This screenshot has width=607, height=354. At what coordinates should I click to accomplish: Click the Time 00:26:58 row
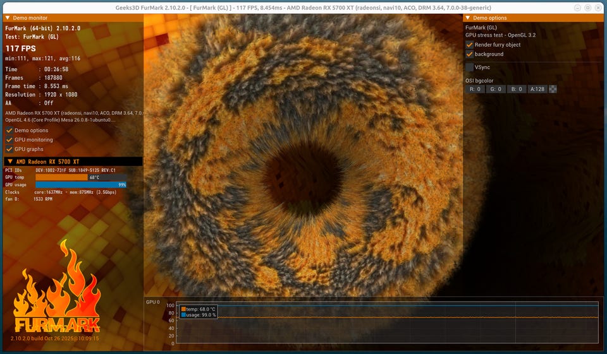click(37, 69)
